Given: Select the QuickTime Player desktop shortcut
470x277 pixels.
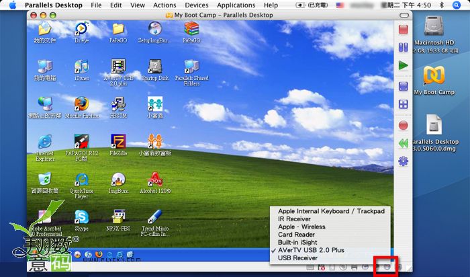Looking at the screenshot, I should (81, 186).
